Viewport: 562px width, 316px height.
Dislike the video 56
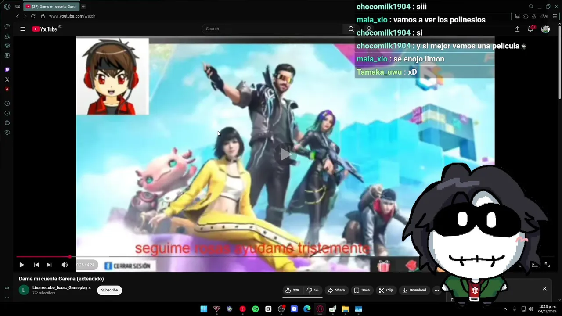tap(313, 290)
